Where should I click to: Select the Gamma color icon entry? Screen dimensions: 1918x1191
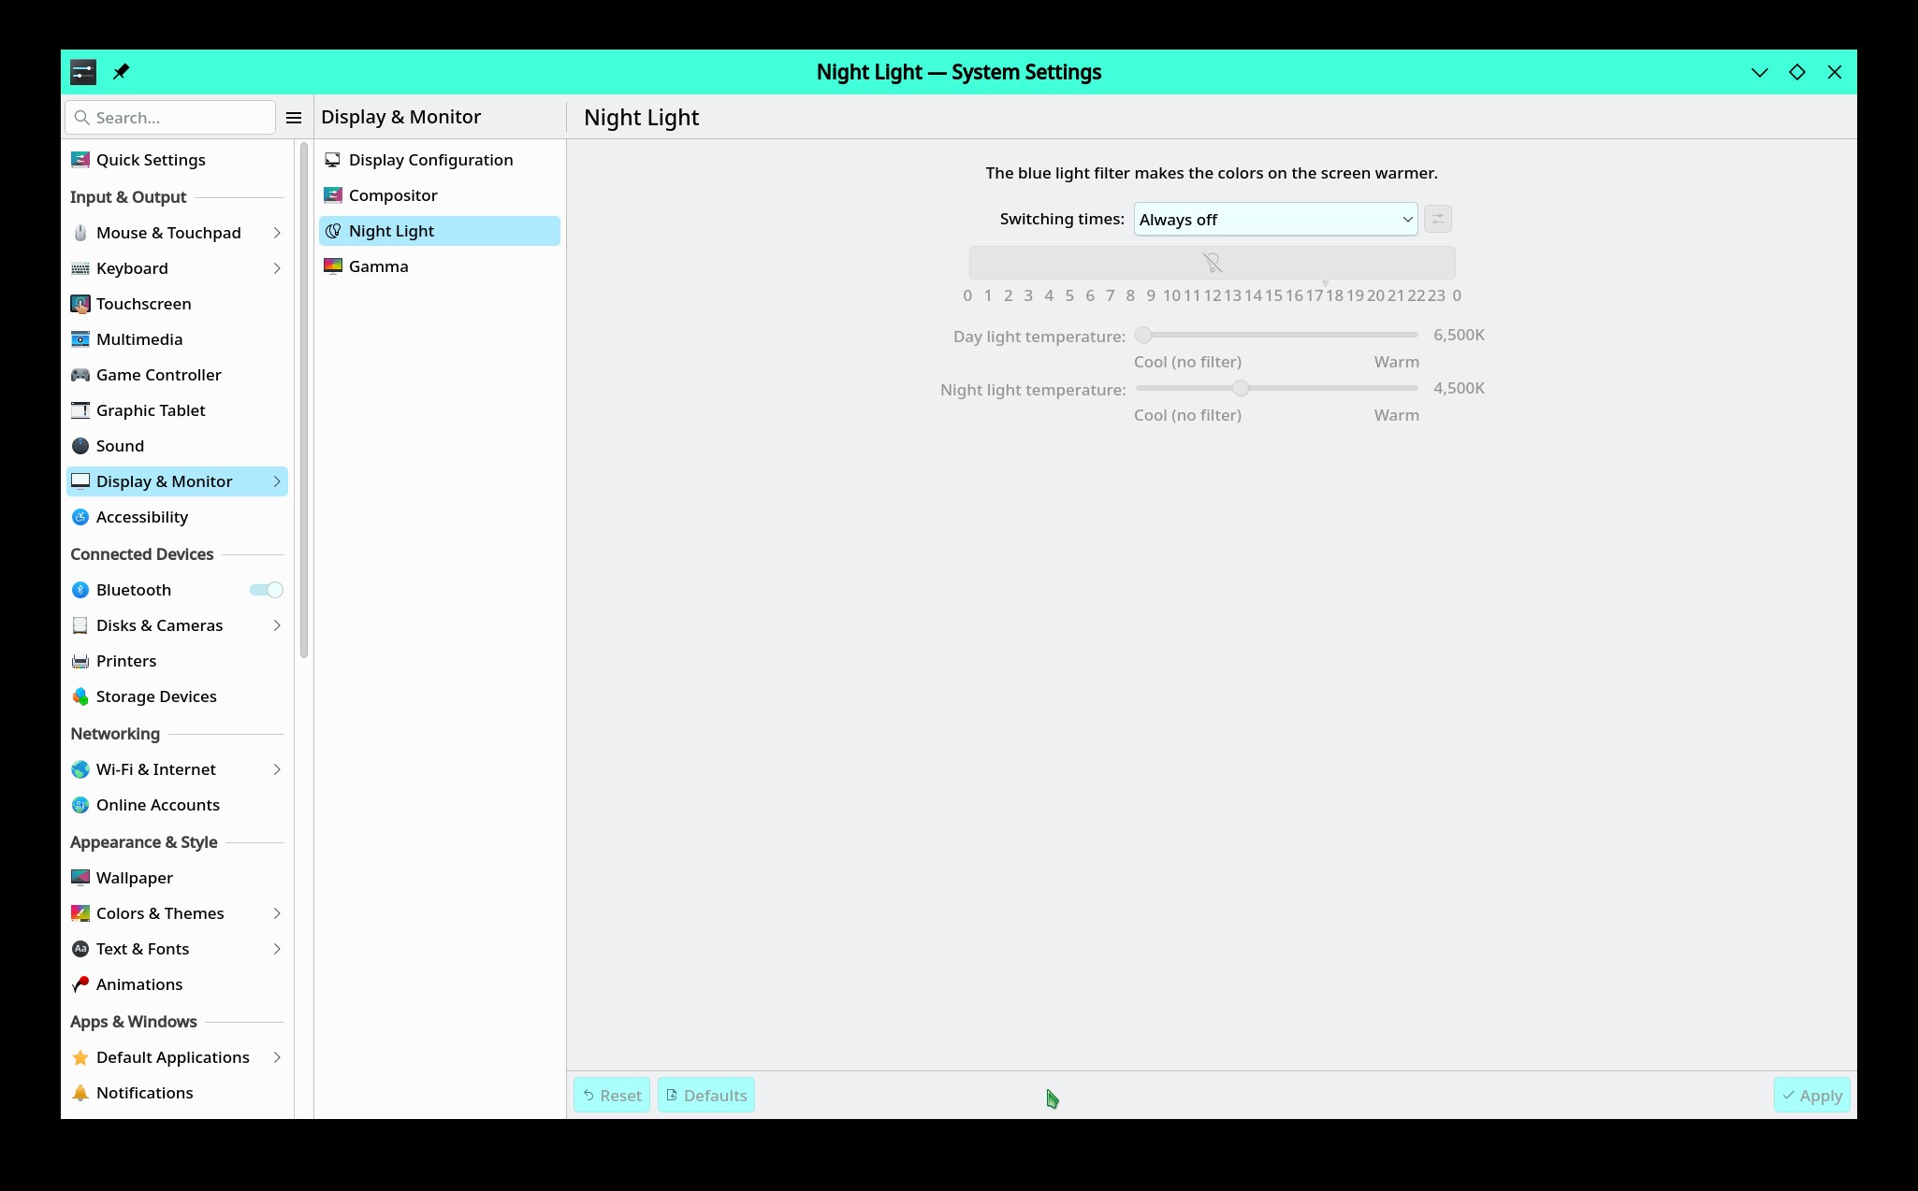(x=333, y=266)
